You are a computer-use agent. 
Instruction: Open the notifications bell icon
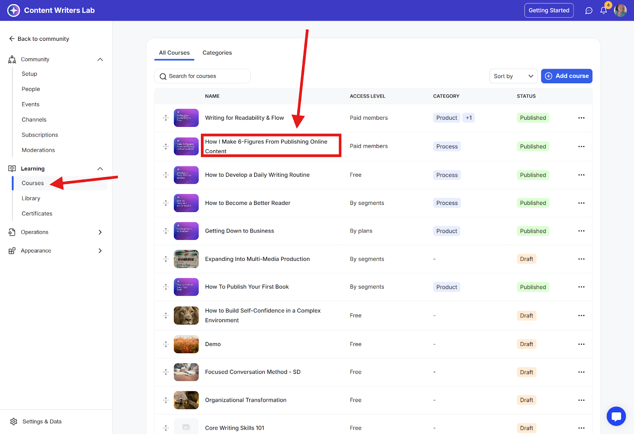603,11
